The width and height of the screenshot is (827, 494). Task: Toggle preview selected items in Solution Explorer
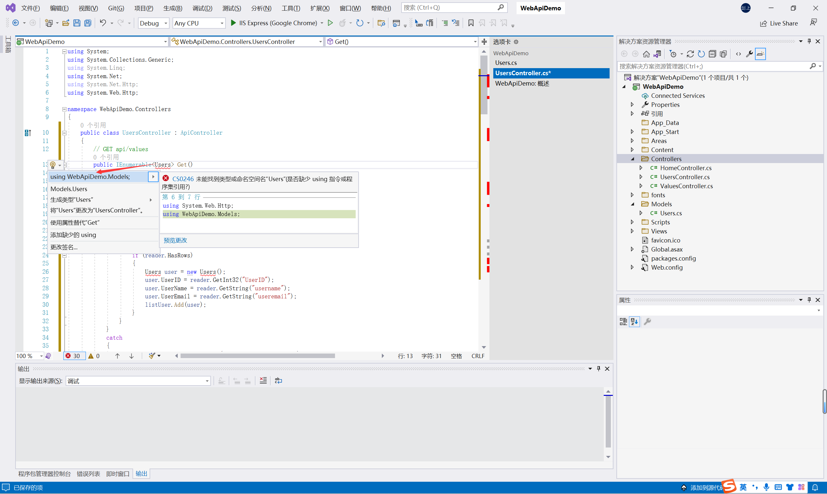click(760, 54)
